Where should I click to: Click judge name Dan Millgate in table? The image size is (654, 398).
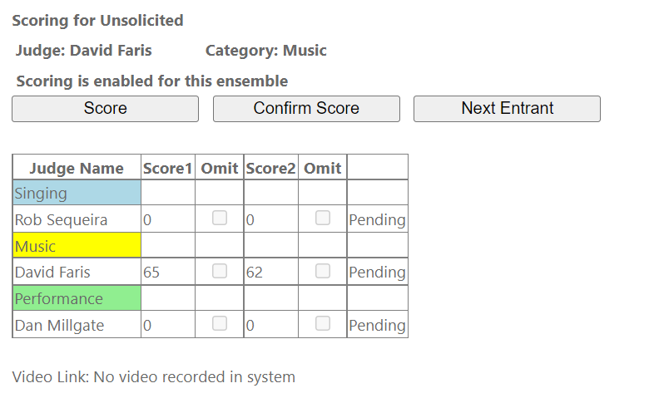pyautogui.click(x=59, y=326)
